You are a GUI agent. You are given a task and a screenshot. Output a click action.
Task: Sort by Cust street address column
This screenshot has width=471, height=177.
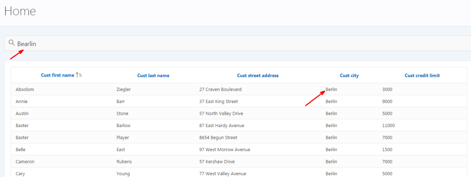click(x=258, y=76)
